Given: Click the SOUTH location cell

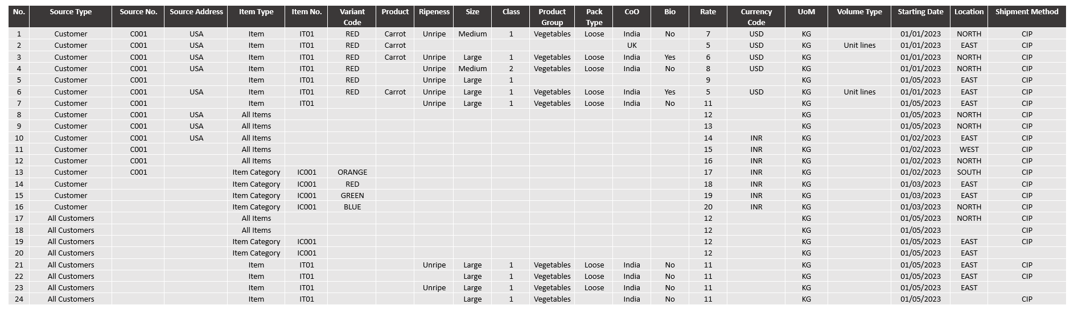Looking at the screenshot, I should 969,172.
